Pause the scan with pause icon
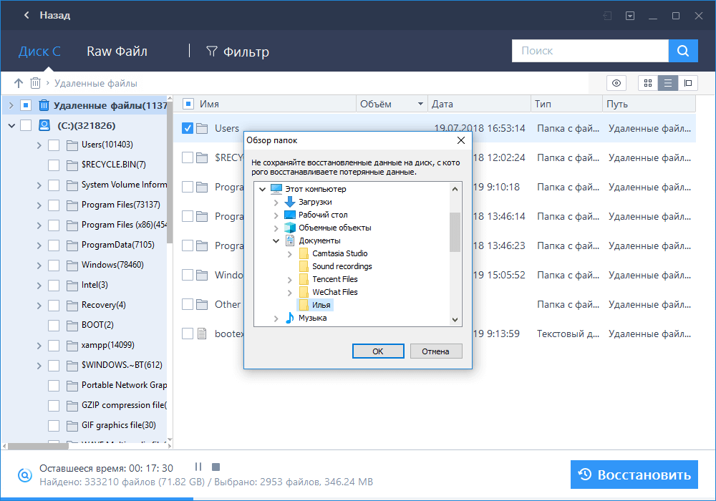The height and width of the screenshot is (501, 716). point(198,467)
